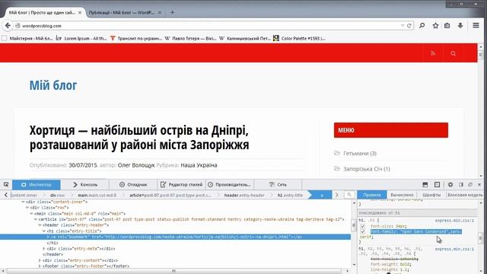Activate the element picker in devtools
Screen dimensions: 487x274
6,184
